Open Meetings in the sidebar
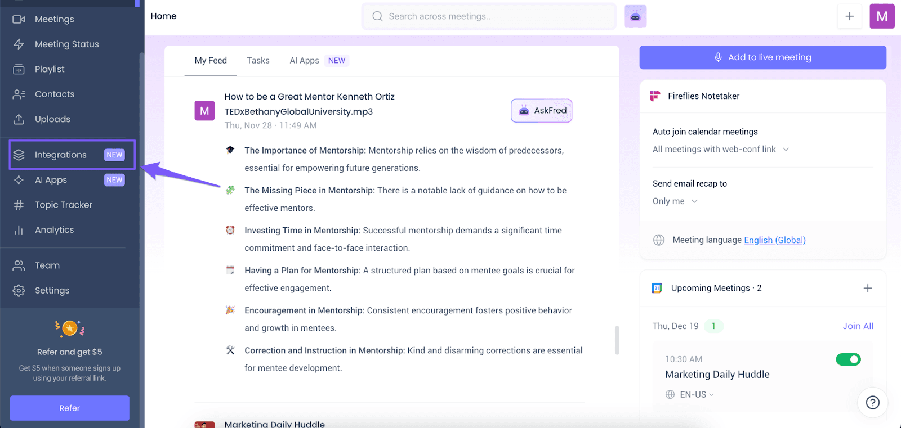The width and height of the screenshot is (901, 428). pos(54,19)
